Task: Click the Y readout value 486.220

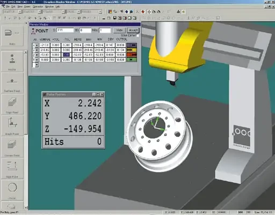Action: (x=85, y=116)
